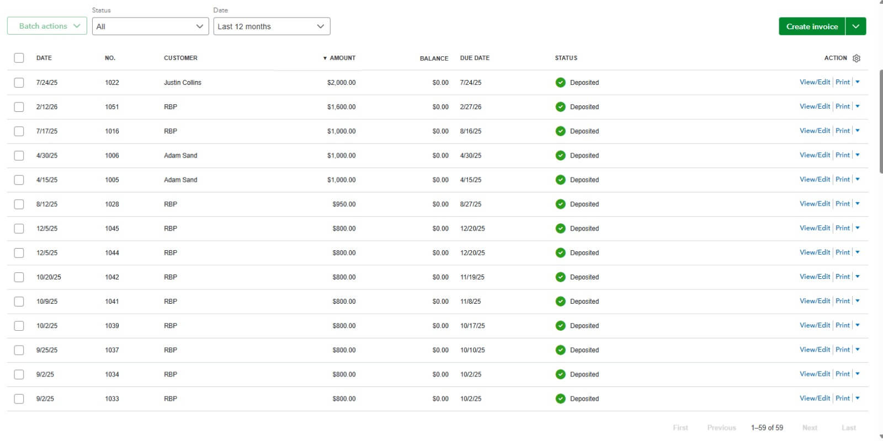
Task: Click Adam Sand on invoice 1006
Action: pos(180,155)
